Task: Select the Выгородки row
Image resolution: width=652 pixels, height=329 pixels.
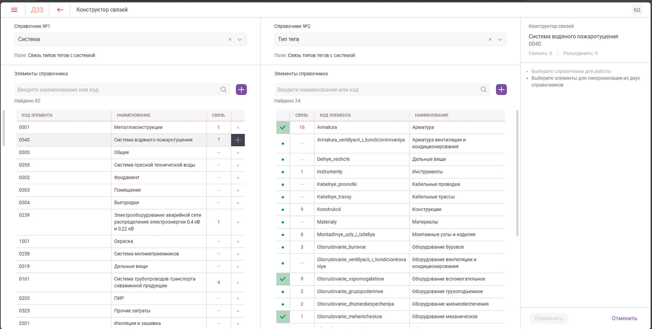Action: (130, 203)
